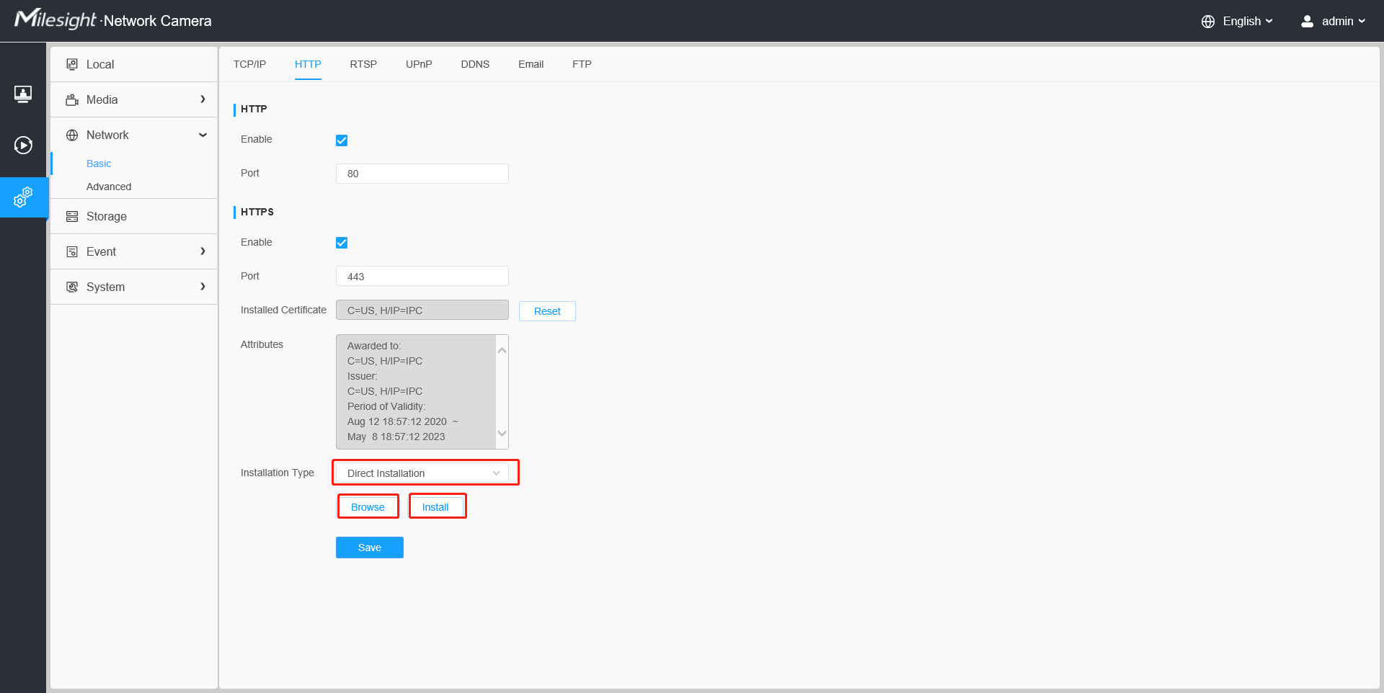The height and width of the screenshot is (693, 1384).
Task: Click the Attributes box scroll down arrow
Action: click(x=502, y=434)
